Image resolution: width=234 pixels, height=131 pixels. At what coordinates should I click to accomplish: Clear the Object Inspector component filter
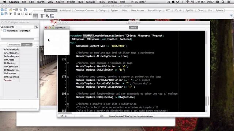(37, 27)
